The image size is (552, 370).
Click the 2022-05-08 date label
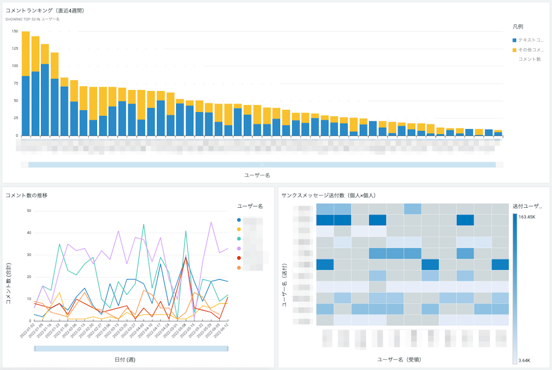point(179,330)
